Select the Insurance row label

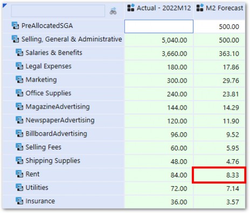tap(40, 201)
